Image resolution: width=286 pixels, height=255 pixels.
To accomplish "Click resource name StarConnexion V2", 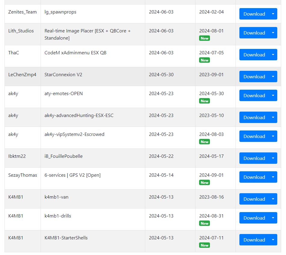I will (x=63, y=75).
